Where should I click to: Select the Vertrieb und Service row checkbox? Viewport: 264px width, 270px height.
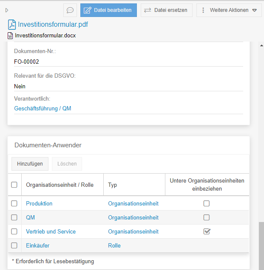click(14, 231)
